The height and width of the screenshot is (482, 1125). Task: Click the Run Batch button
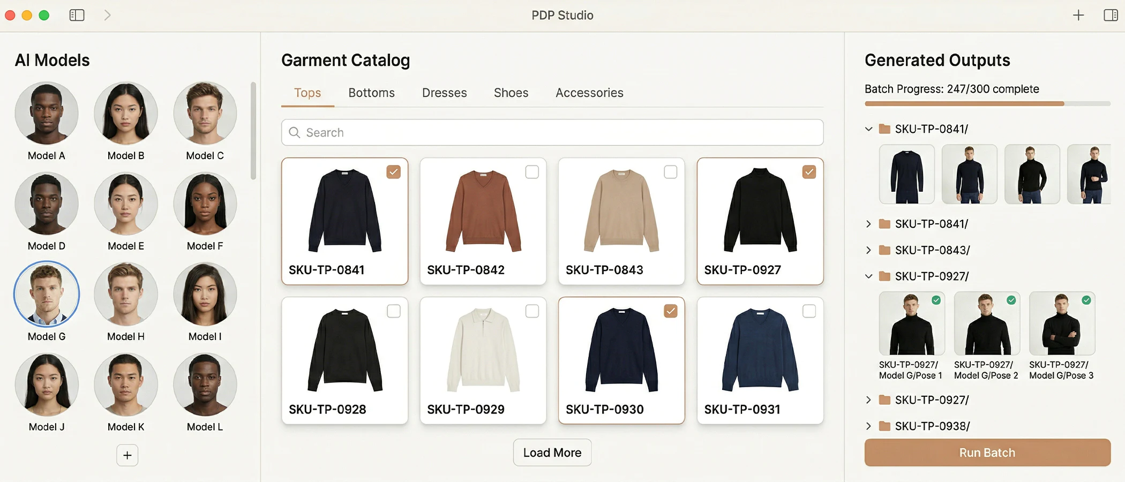click(x=987, y=453)
